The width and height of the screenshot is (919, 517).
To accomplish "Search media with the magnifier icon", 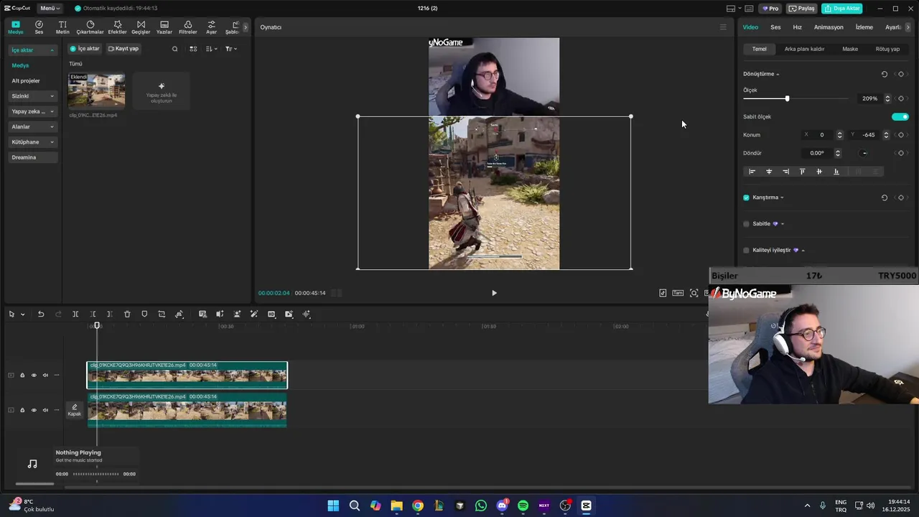I will [x=174, y=49].
